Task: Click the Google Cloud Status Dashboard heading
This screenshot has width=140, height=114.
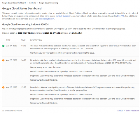Action: (22, 8)
